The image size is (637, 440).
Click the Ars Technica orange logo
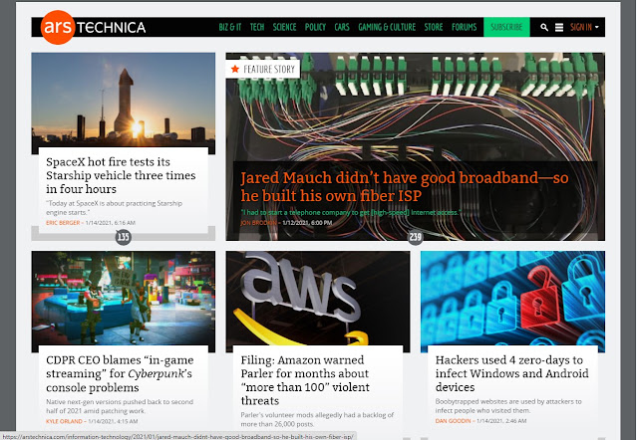tap(58, 27)
